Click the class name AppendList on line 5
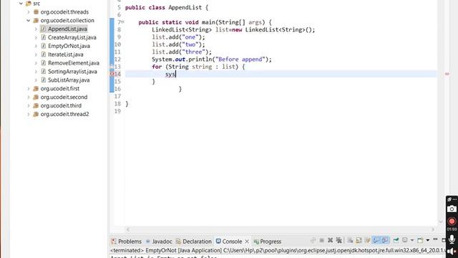Viewport: 458px width, 258px height. point(185,8)
